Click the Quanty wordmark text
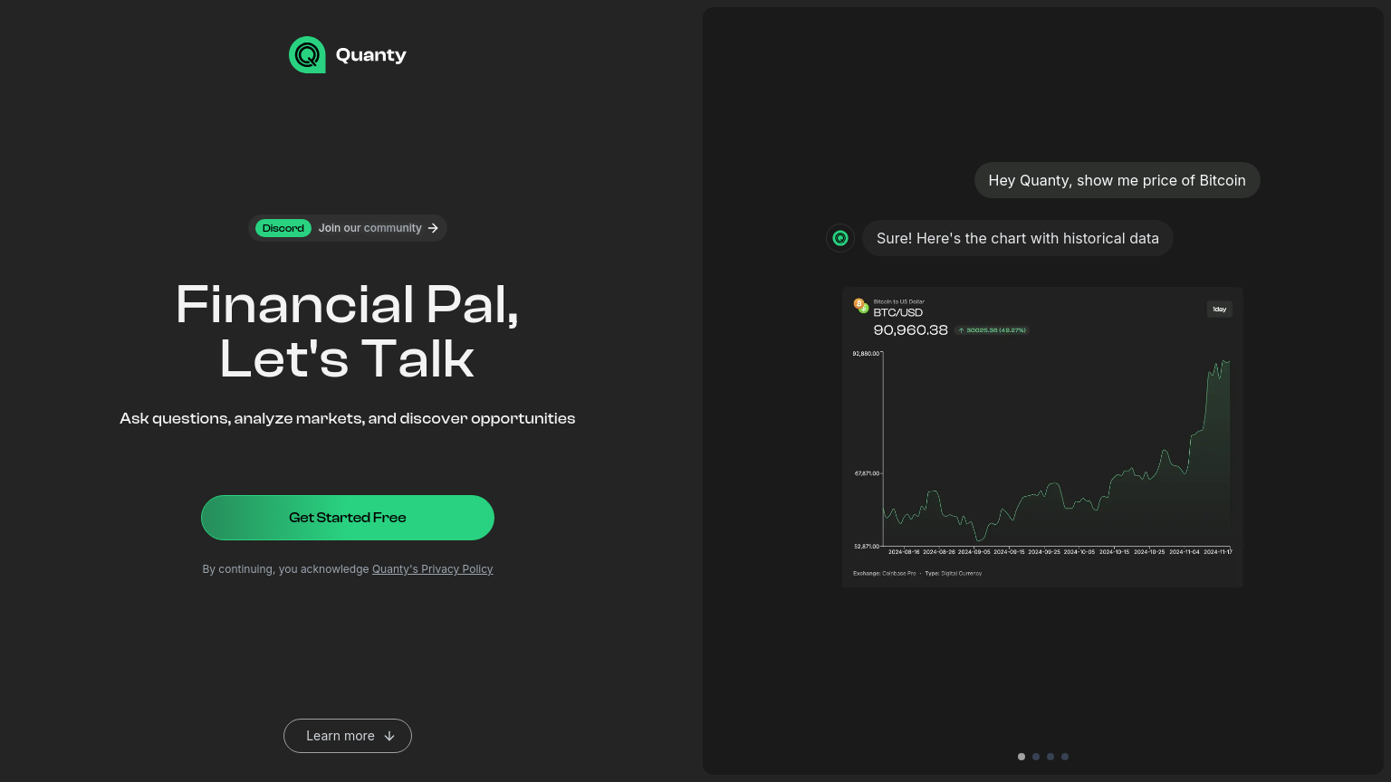1391x782 pixels. click(371, 55)
